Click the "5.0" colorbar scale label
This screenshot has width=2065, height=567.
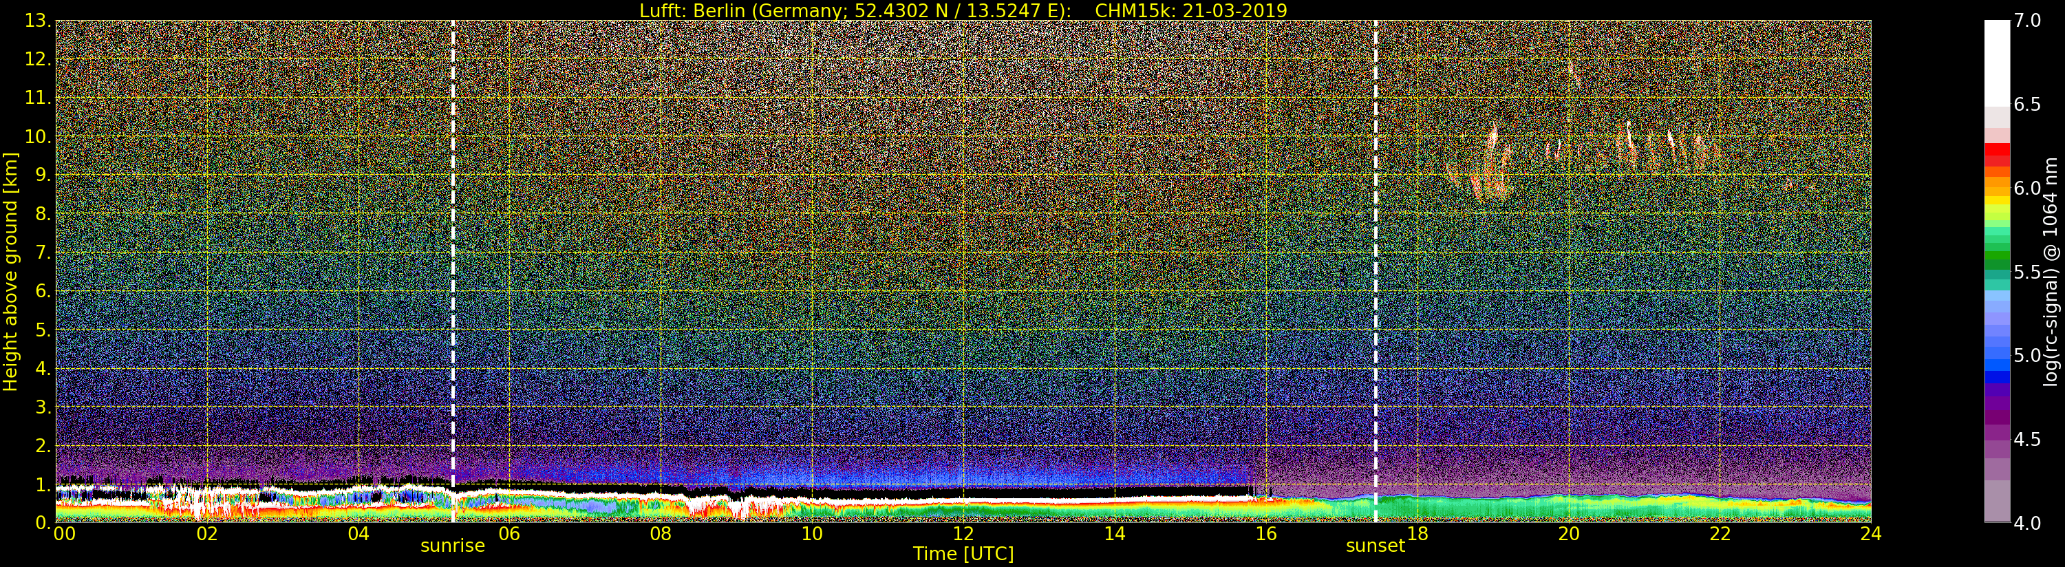click(2027, 355)
